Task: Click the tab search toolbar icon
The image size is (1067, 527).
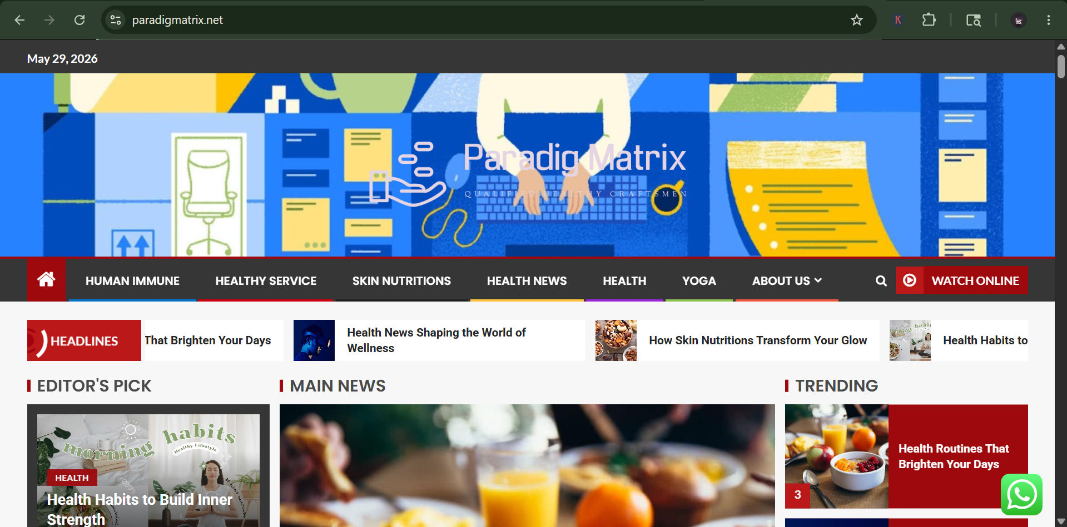Action: [x=973, y=20]
